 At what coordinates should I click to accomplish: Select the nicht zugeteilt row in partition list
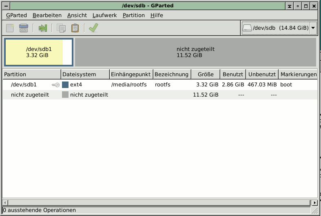click(x=30, y=95)
